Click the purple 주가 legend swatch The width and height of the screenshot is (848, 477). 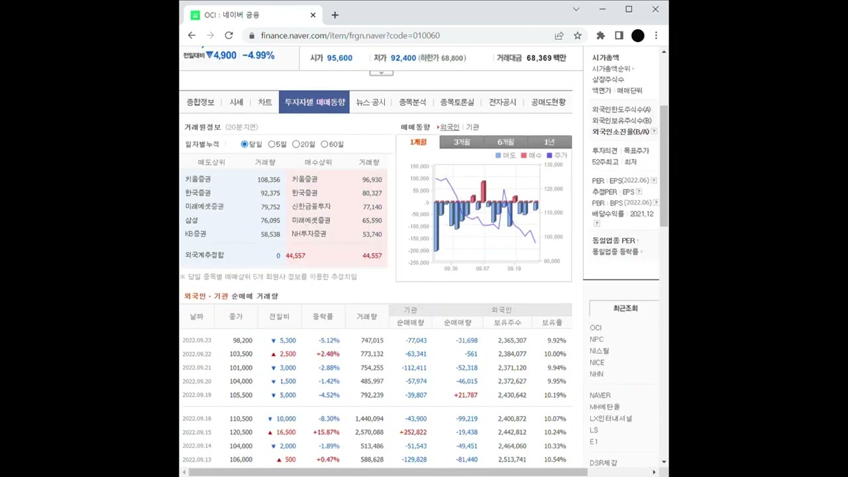coord(549,156)
